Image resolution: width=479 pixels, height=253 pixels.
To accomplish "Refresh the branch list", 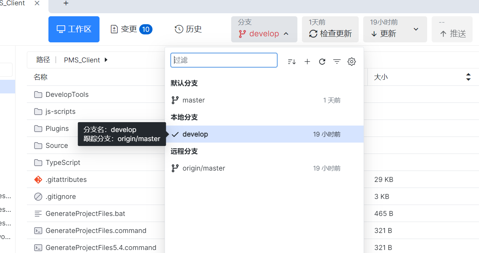I will (322, 62).
